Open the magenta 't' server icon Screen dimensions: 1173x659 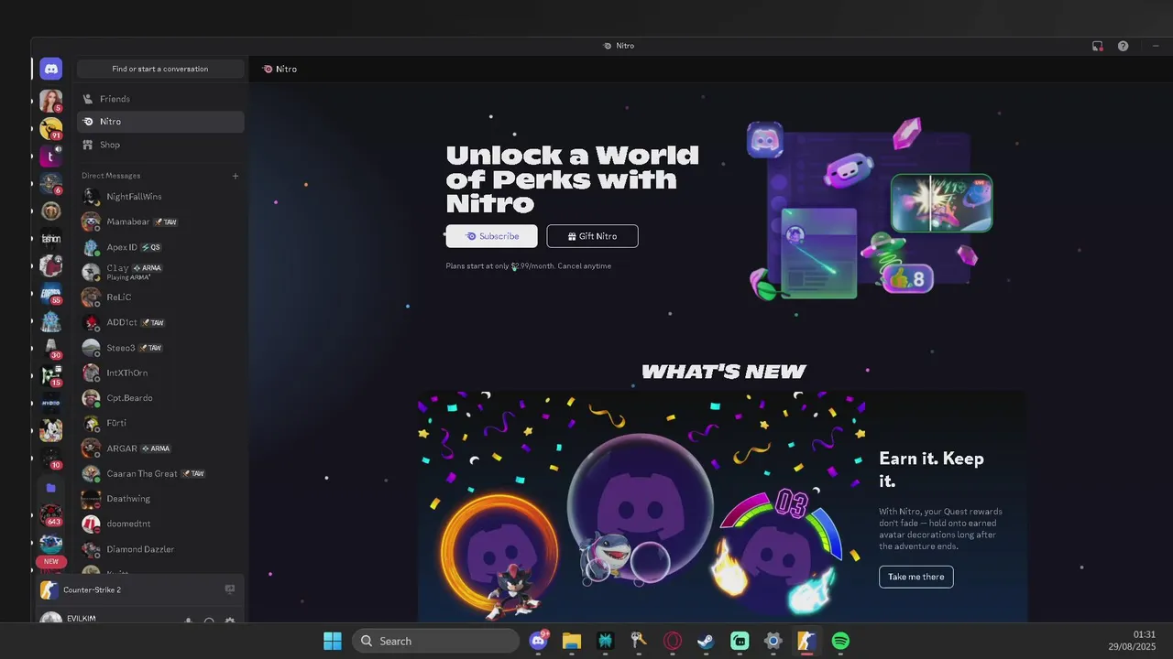tap(50, 157)
